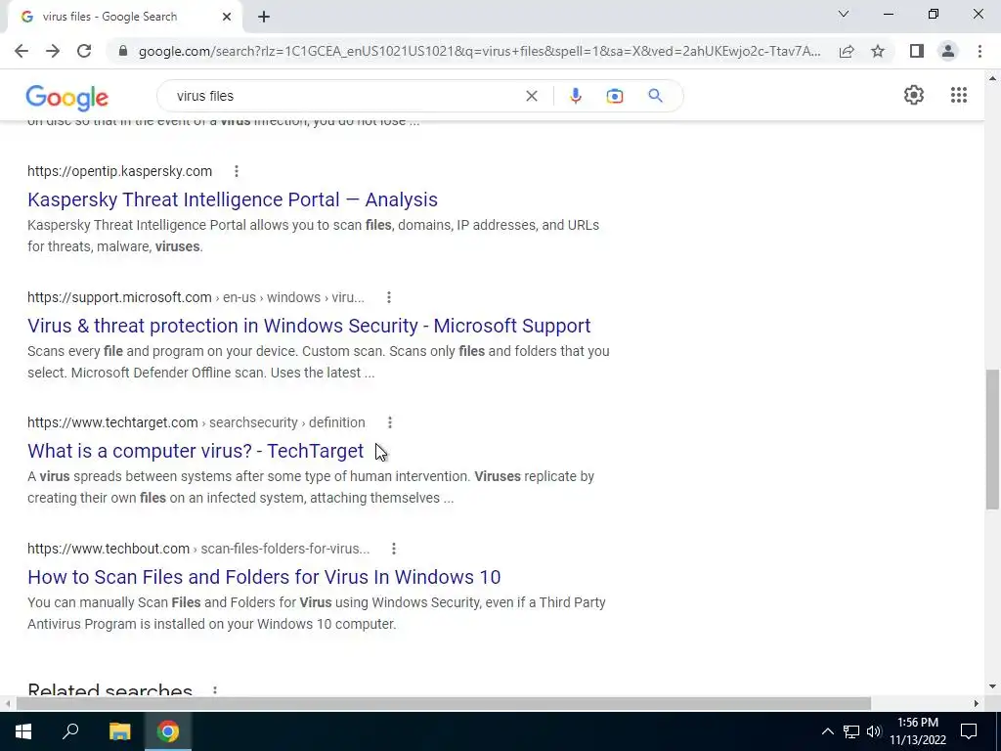Image resolution: width=1001 pixels, height=751 pixels.
Task: Open Windows taskbar search
Action: pos(70,731)
